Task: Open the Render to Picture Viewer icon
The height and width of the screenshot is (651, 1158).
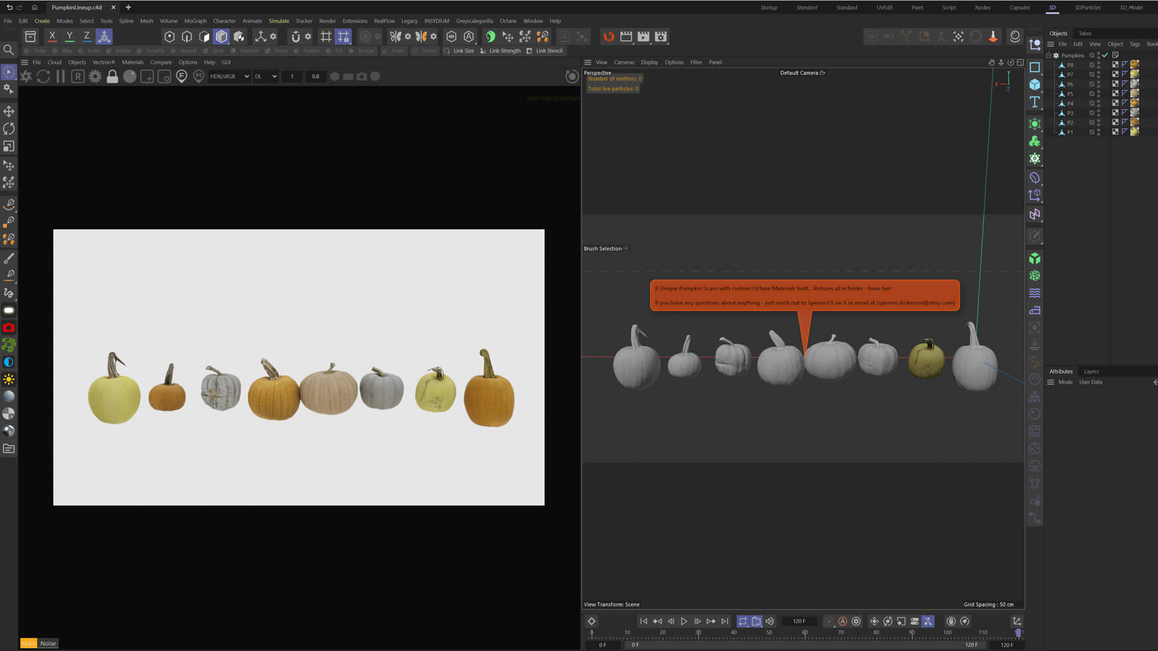Action: pos(642,37)
